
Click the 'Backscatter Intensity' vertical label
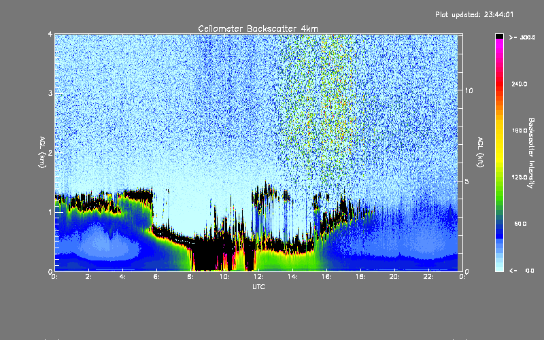click(531, 153)
